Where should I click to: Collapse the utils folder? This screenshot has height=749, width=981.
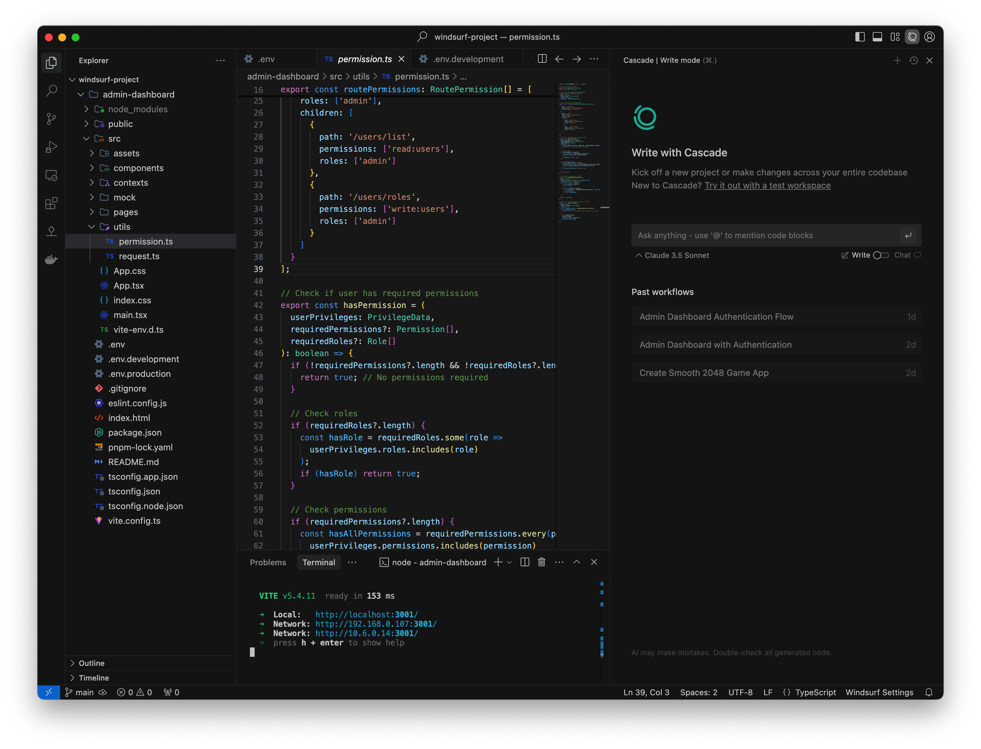tap(121, 227)
